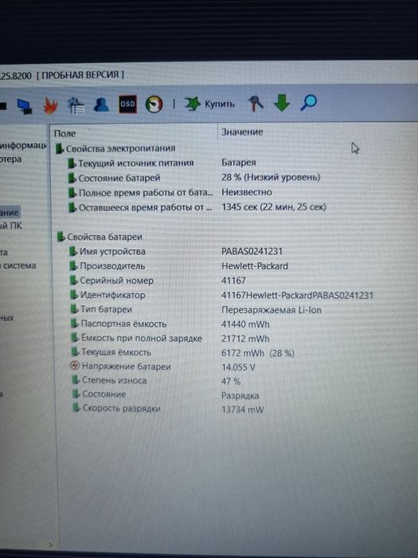Click the battery voltage lightning icon

click(x=75, y=365)
